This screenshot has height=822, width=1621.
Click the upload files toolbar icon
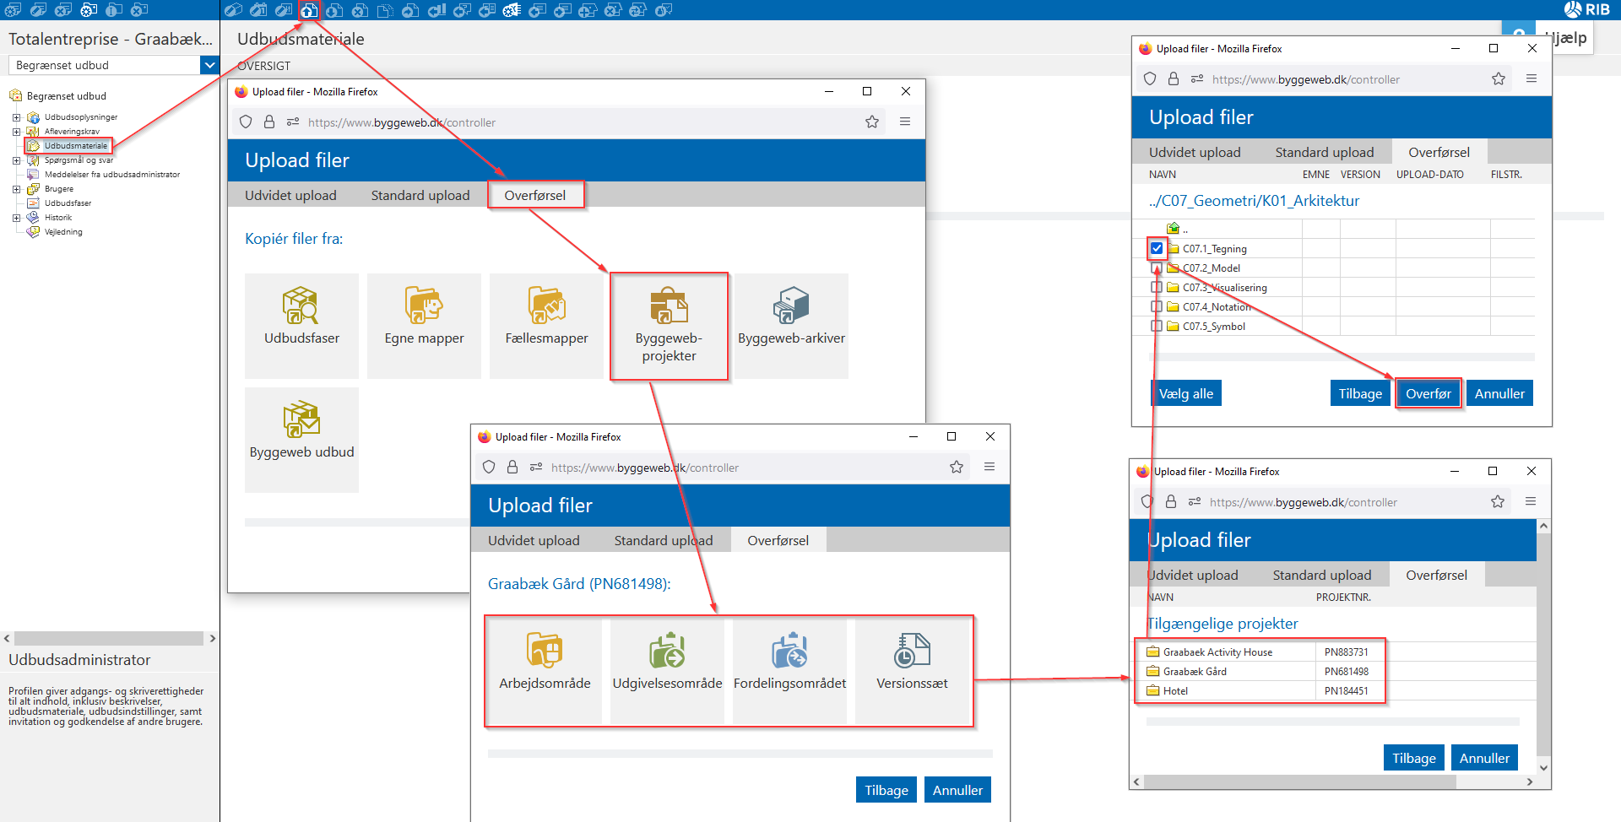click(310, 10)
